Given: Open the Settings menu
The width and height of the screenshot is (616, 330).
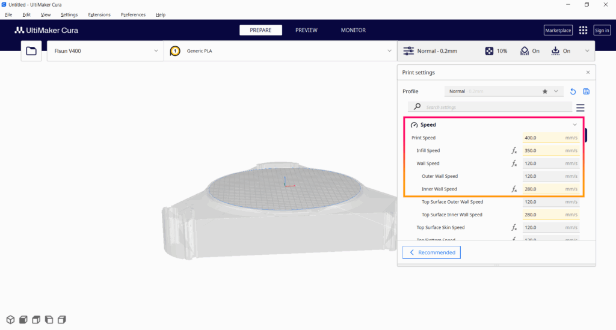Looking at the screenshot, I should pyautogui.click(x=69, y=14).
